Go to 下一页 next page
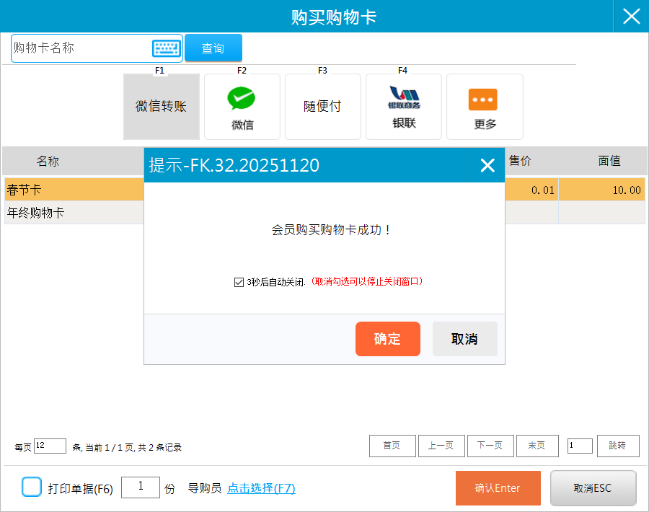This screenshot has height=512, width=649. pyautogui.click(x=490, y=446)
